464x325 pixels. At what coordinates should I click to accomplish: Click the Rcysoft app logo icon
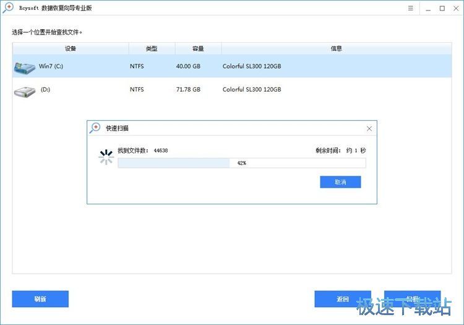coord(8,7)
